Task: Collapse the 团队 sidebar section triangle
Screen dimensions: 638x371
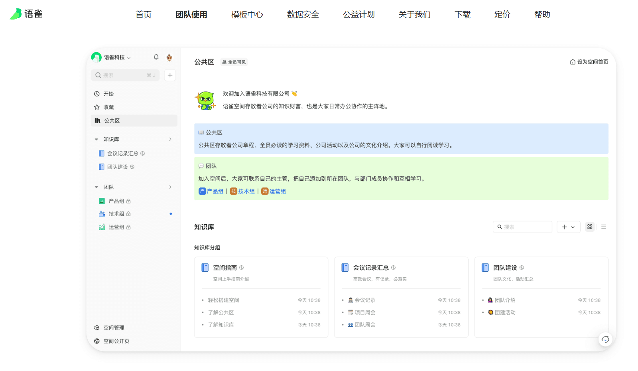Action: click(96, 187)
